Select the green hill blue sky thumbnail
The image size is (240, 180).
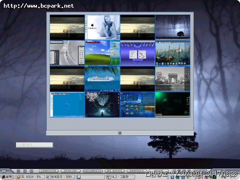[x=102, y=53]
